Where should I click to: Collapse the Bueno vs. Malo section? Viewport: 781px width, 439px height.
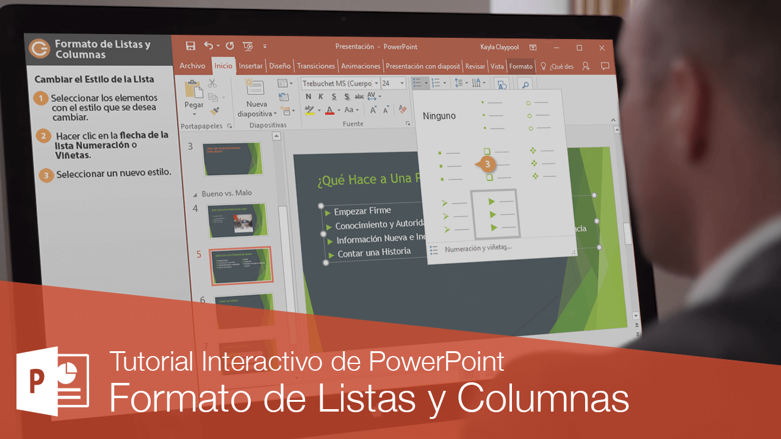tap(195, 194)
